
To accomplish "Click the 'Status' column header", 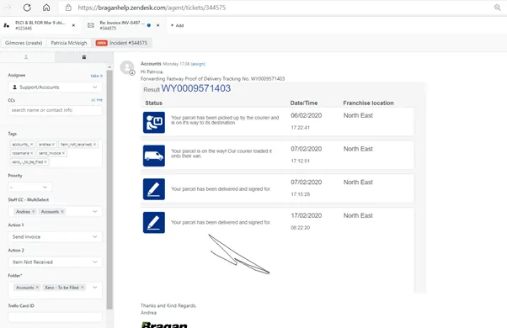I will [153, 103].
